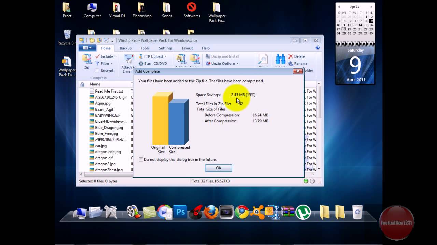Screen dimensions: 437x245
Task: Switch to the Layout ribbon tab
Action: click(187, 48)
